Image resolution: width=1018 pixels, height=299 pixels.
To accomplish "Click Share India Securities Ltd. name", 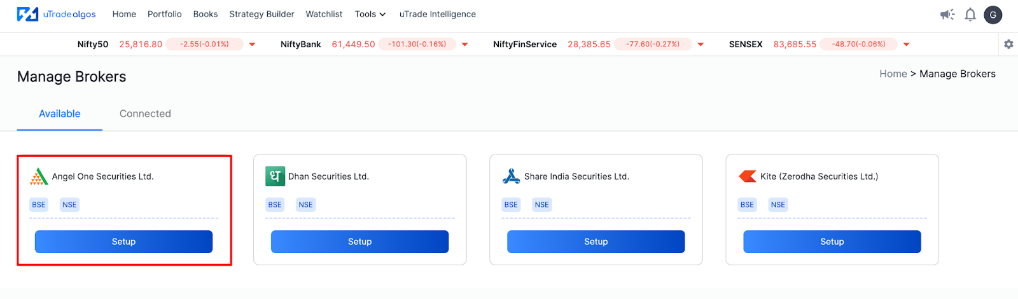I will coord(576,176).
